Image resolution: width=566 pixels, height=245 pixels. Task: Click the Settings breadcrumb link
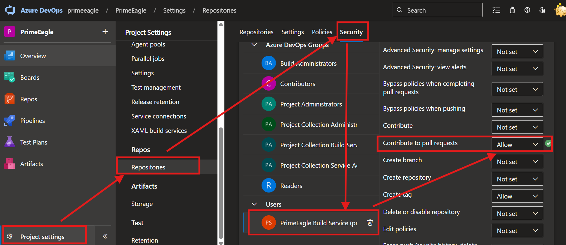[x=174, y=10]
